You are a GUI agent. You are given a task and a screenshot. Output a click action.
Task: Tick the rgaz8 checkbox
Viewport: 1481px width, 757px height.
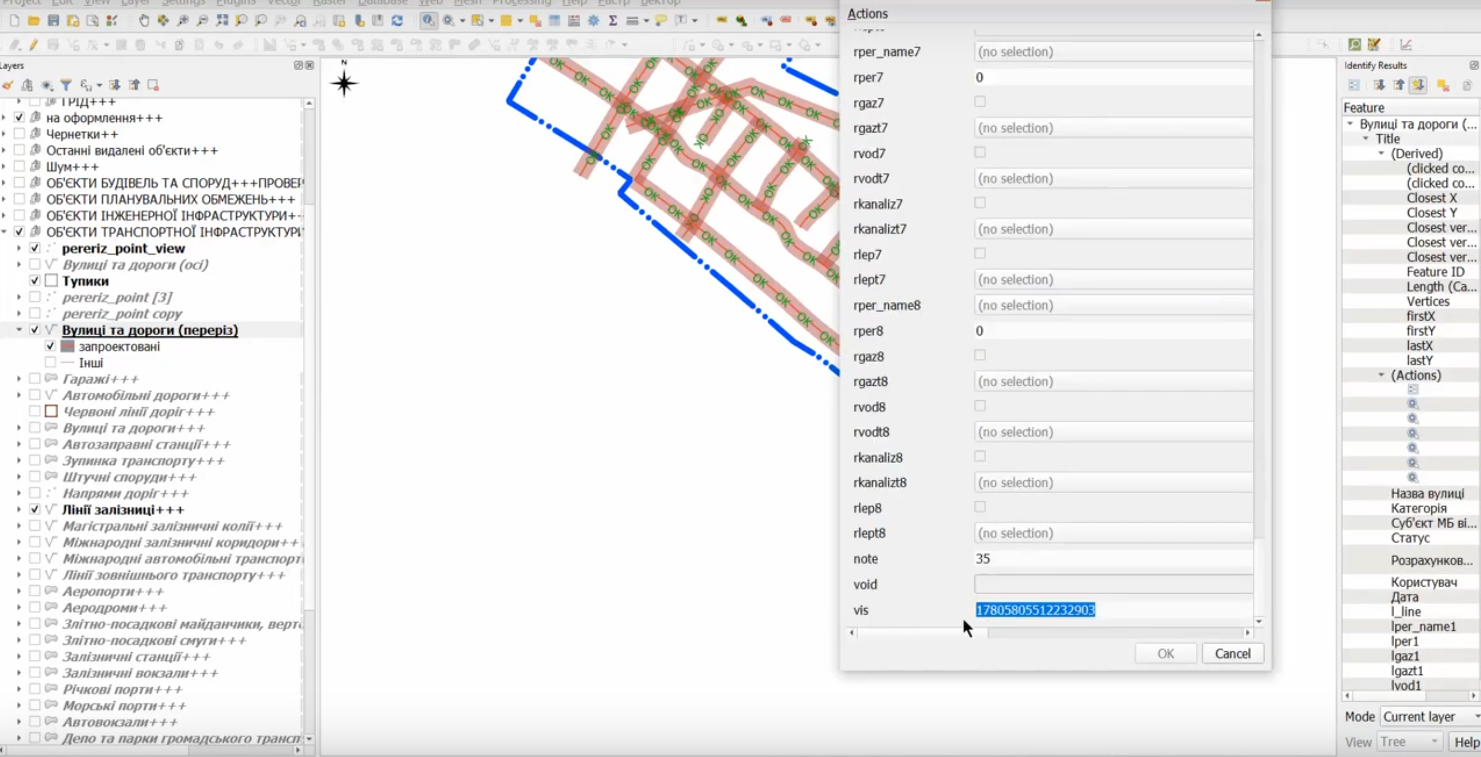[x=980, y=356]
